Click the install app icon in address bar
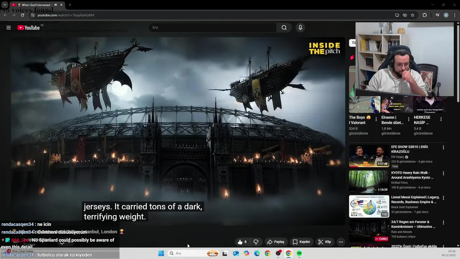This screenshot has height=259, width=460. pyautogui.click(x=397, y=15)
